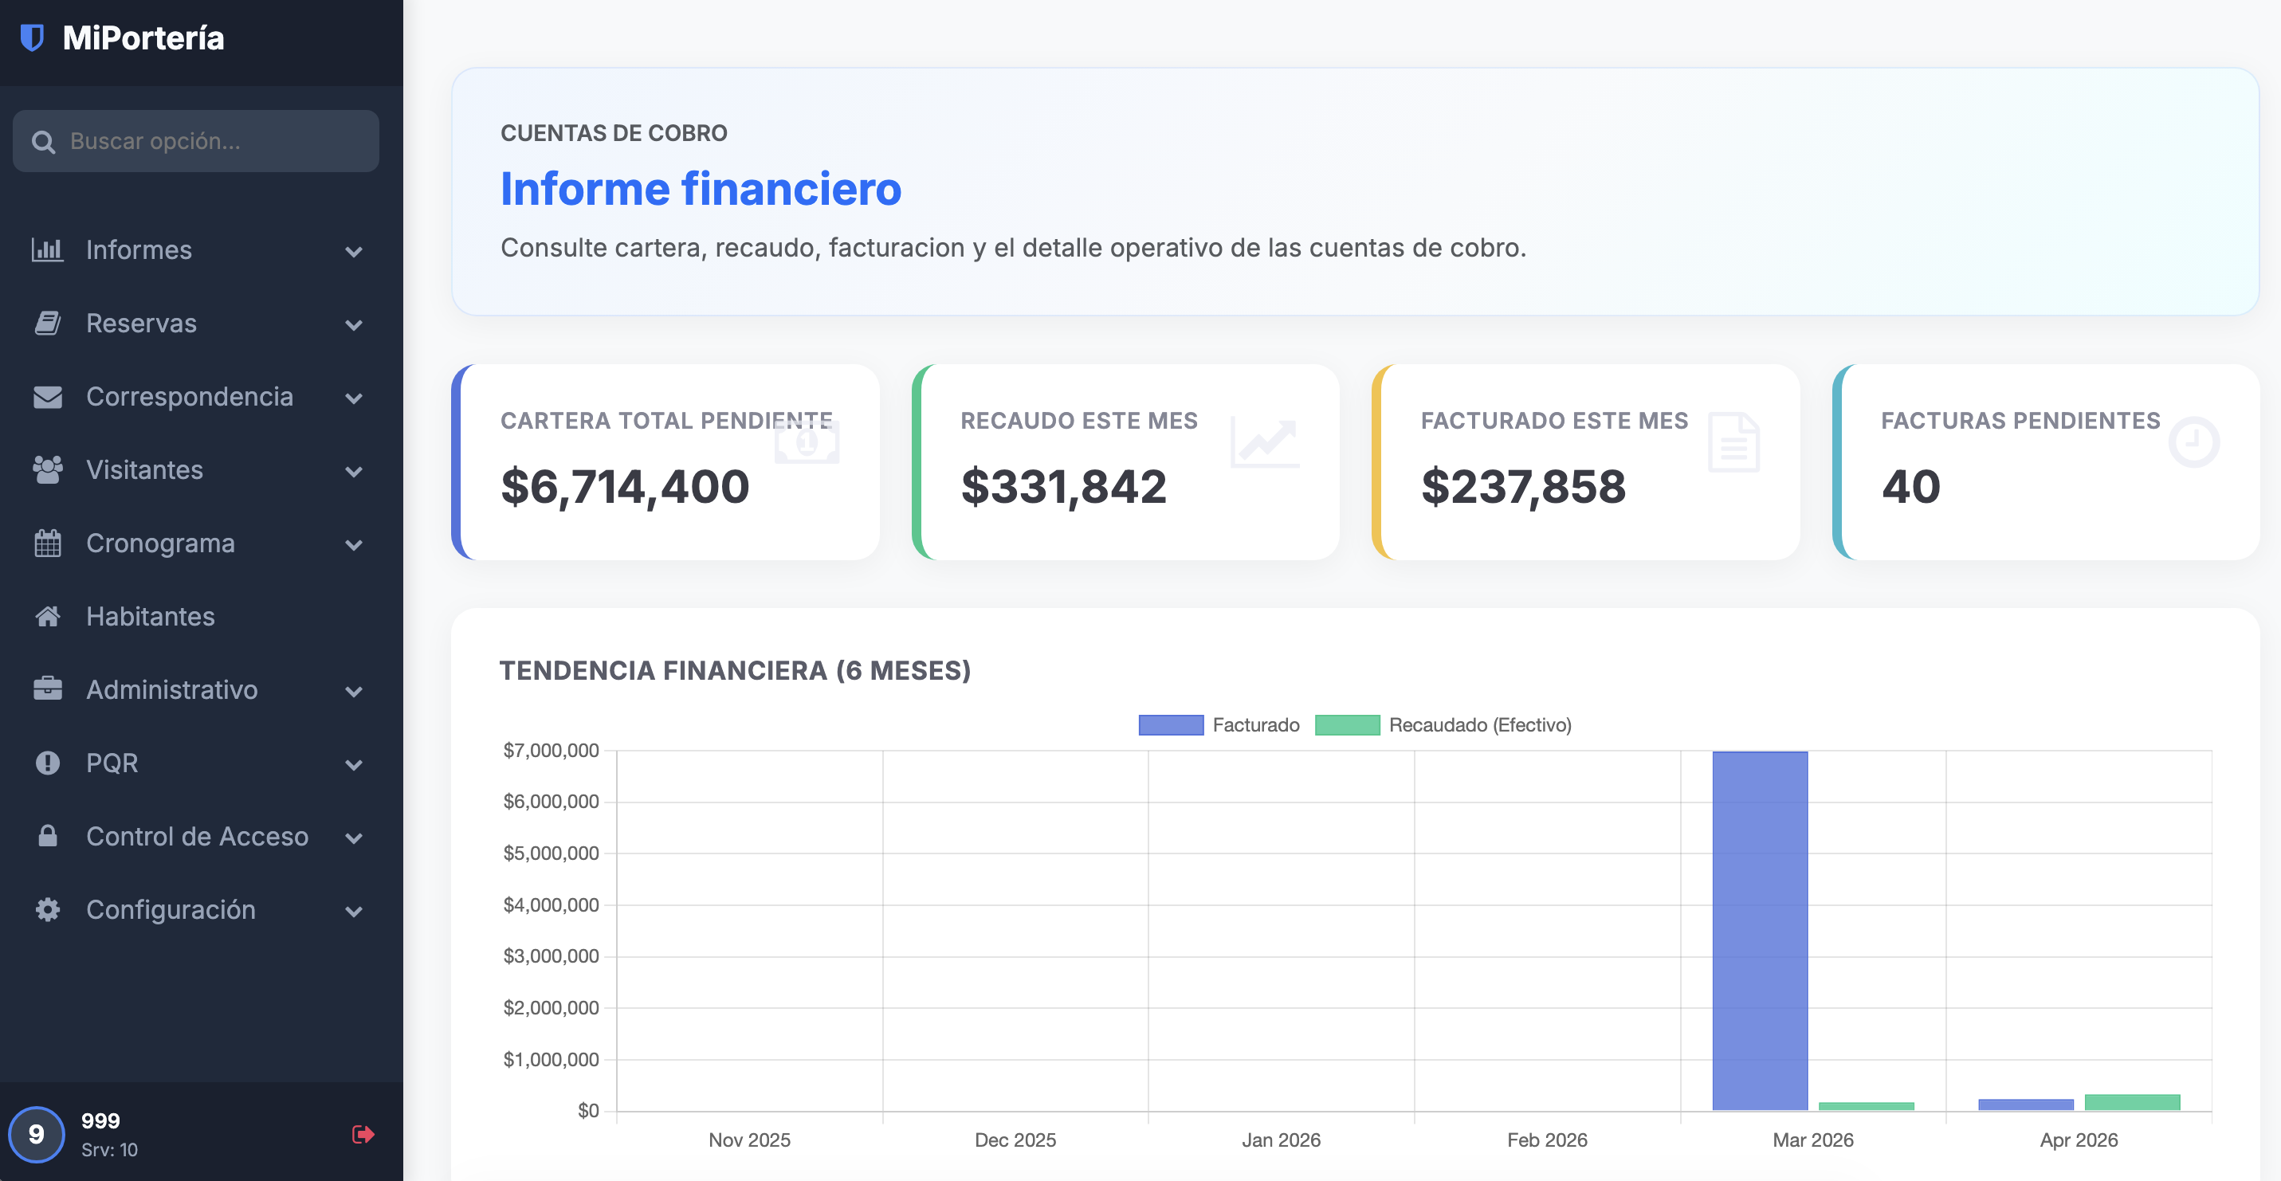The width and height of the screenshot is (2281, 1181).
Task: Click the Apr 2026 Facturado bar
Action: pyautogui.click(x=2025, y=1104)
